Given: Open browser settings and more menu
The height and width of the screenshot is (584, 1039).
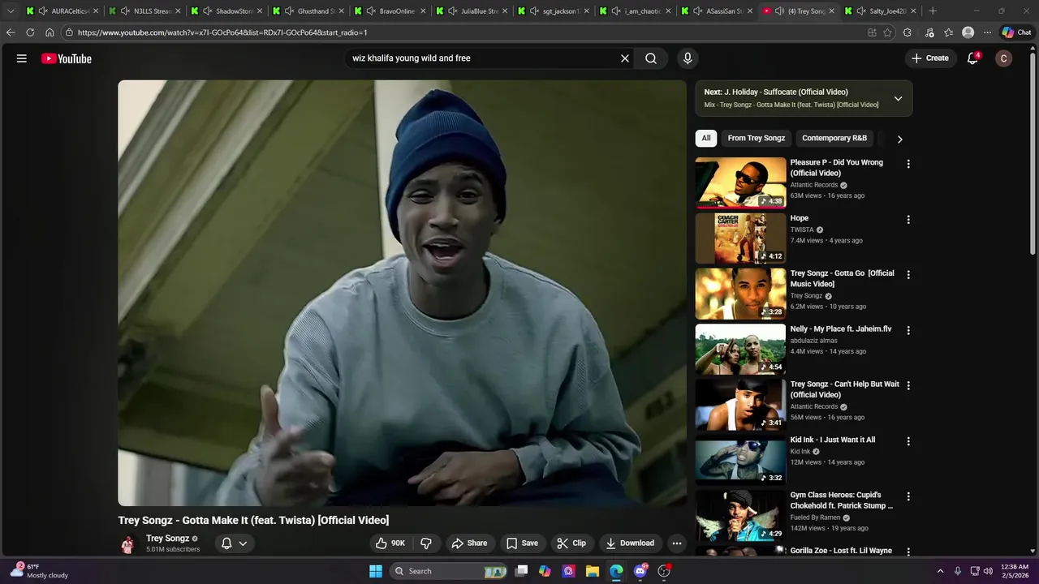Looking at the screenshot, I should point(987,32).
